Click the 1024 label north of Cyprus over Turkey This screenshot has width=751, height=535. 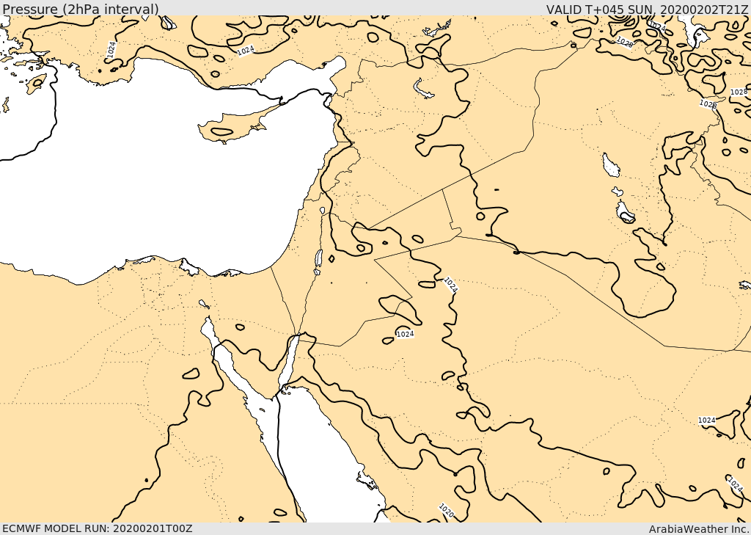tap(246, 50)
